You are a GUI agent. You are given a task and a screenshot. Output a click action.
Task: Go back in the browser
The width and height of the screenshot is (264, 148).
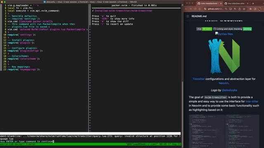(186, 9)
